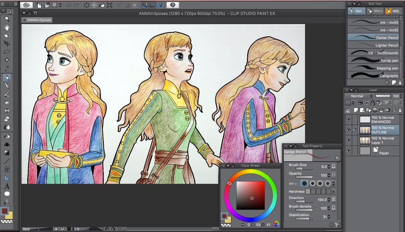Select the Gradient tool
This screenshot has width=405, height=232.
click(x=7, y=153)
